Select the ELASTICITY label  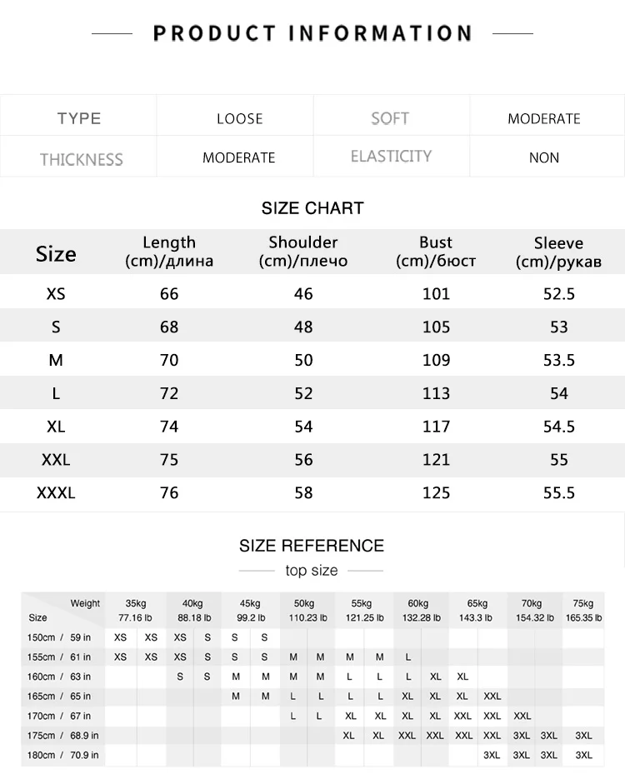click(x=391, y=156)
